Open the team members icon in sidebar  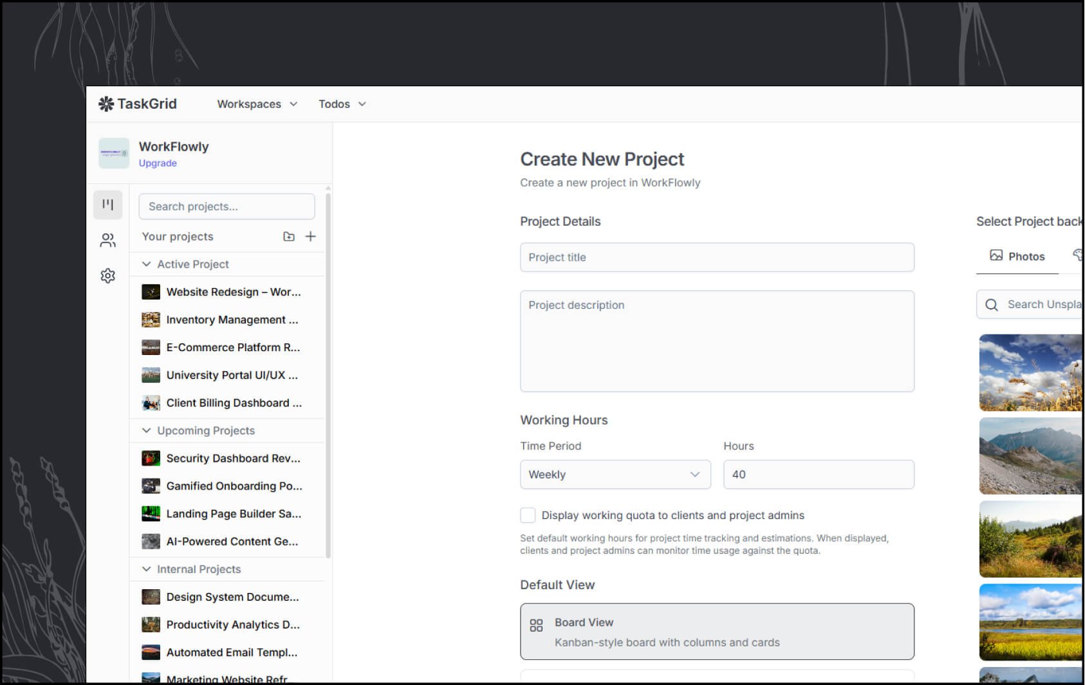point(107,240)
